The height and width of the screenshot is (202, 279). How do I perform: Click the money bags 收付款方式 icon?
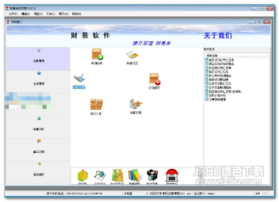pos(117,175)
